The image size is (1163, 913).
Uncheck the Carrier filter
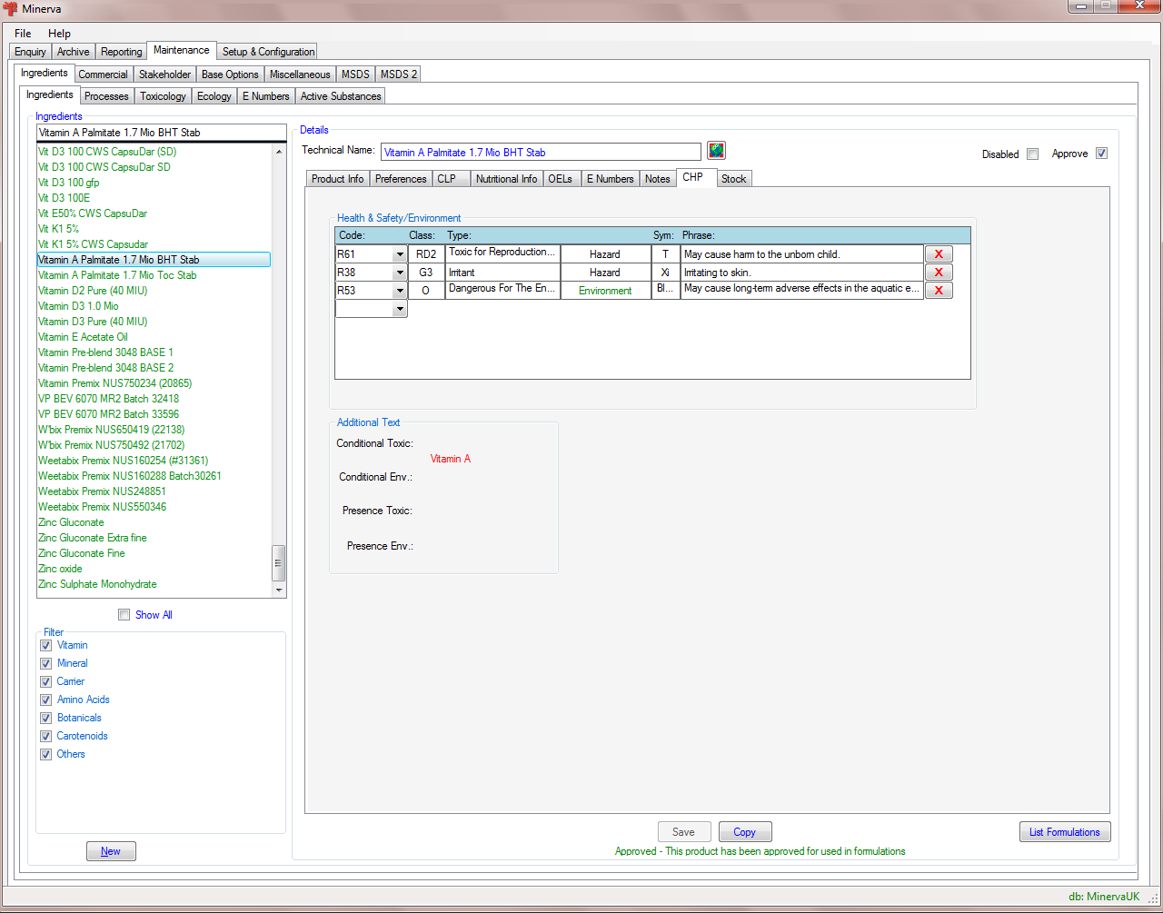(x=45, y=681)
